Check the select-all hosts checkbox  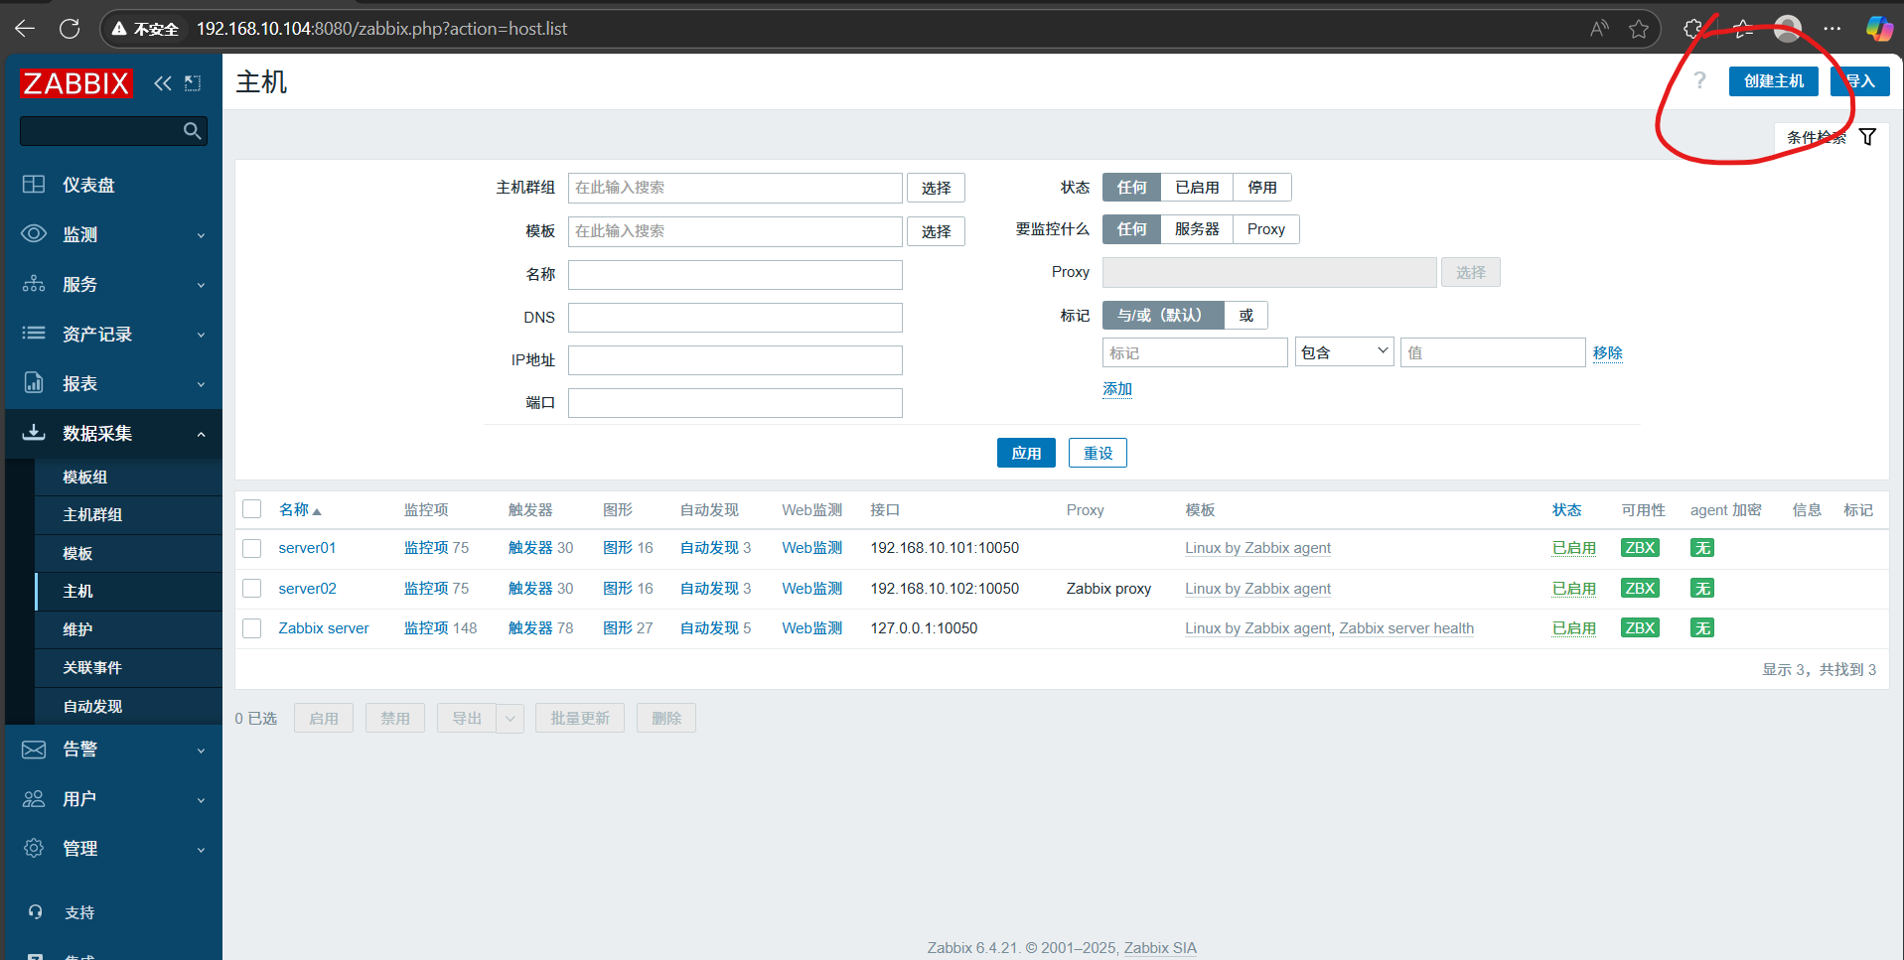tap(252, 509)
